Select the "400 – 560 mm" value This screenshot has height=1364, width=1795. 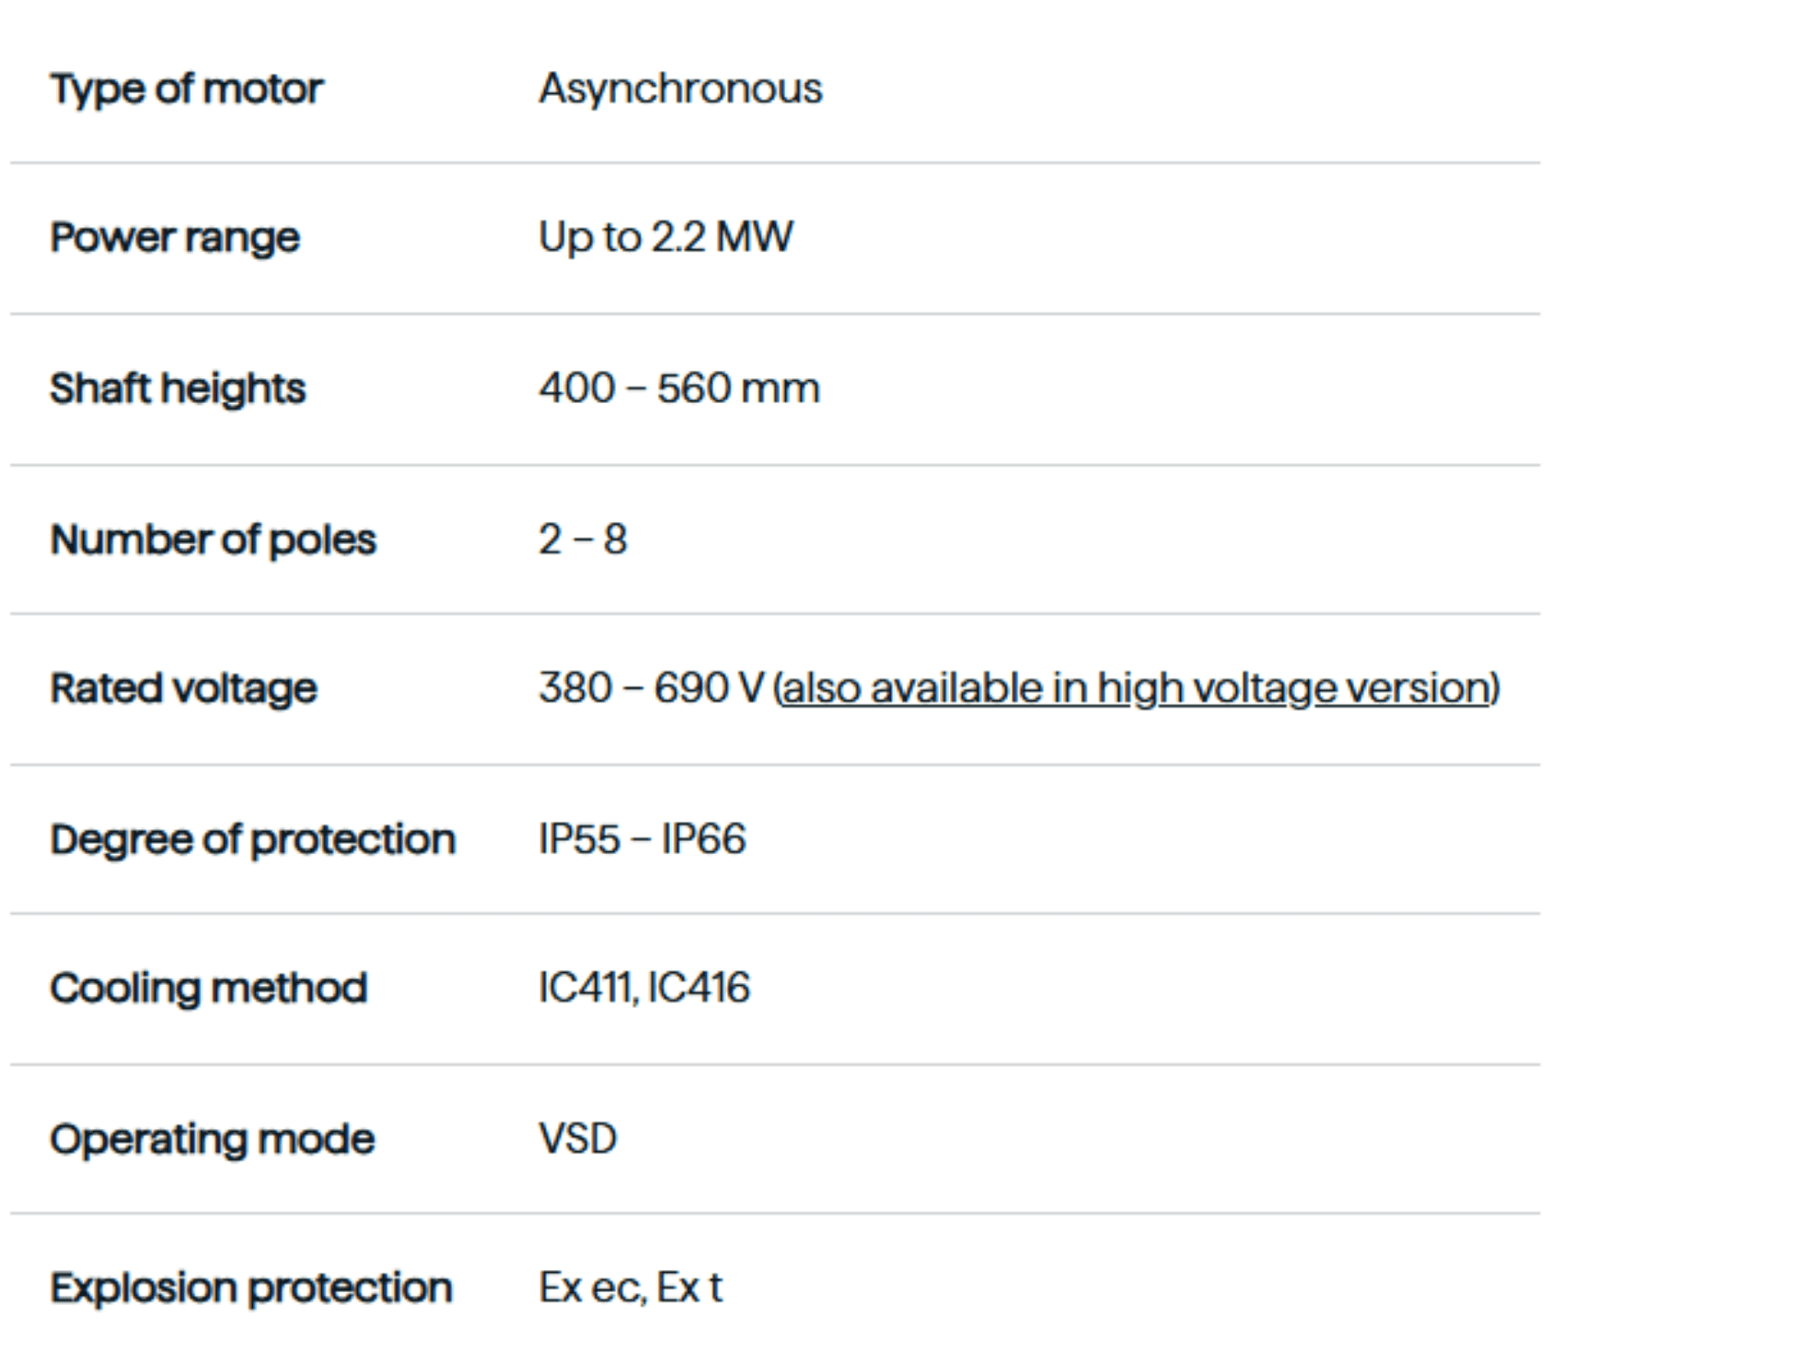tap(678, 388)
